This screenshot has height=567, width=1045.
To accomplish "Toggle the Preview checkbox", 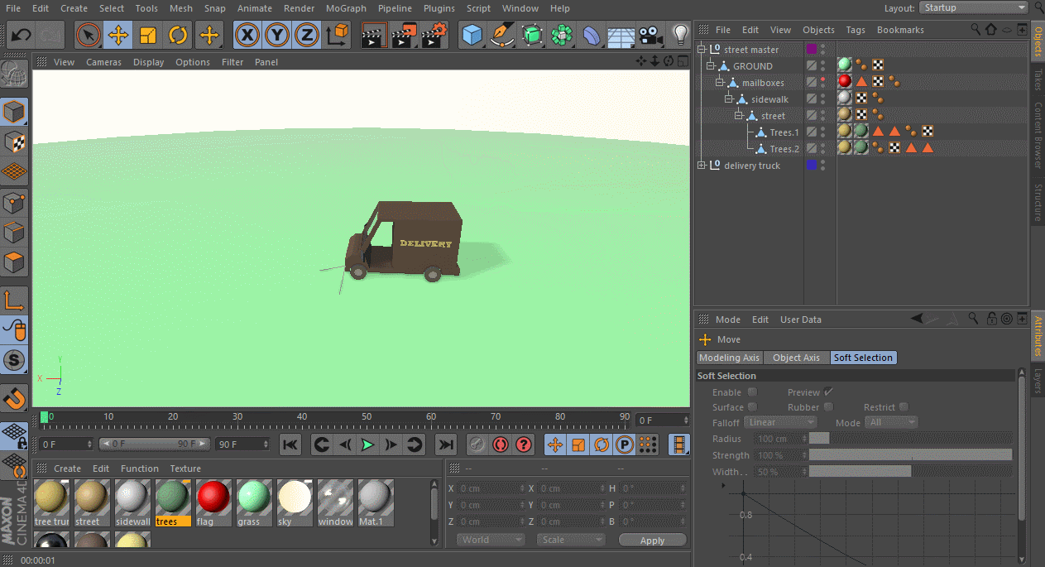I will [828, 392].
